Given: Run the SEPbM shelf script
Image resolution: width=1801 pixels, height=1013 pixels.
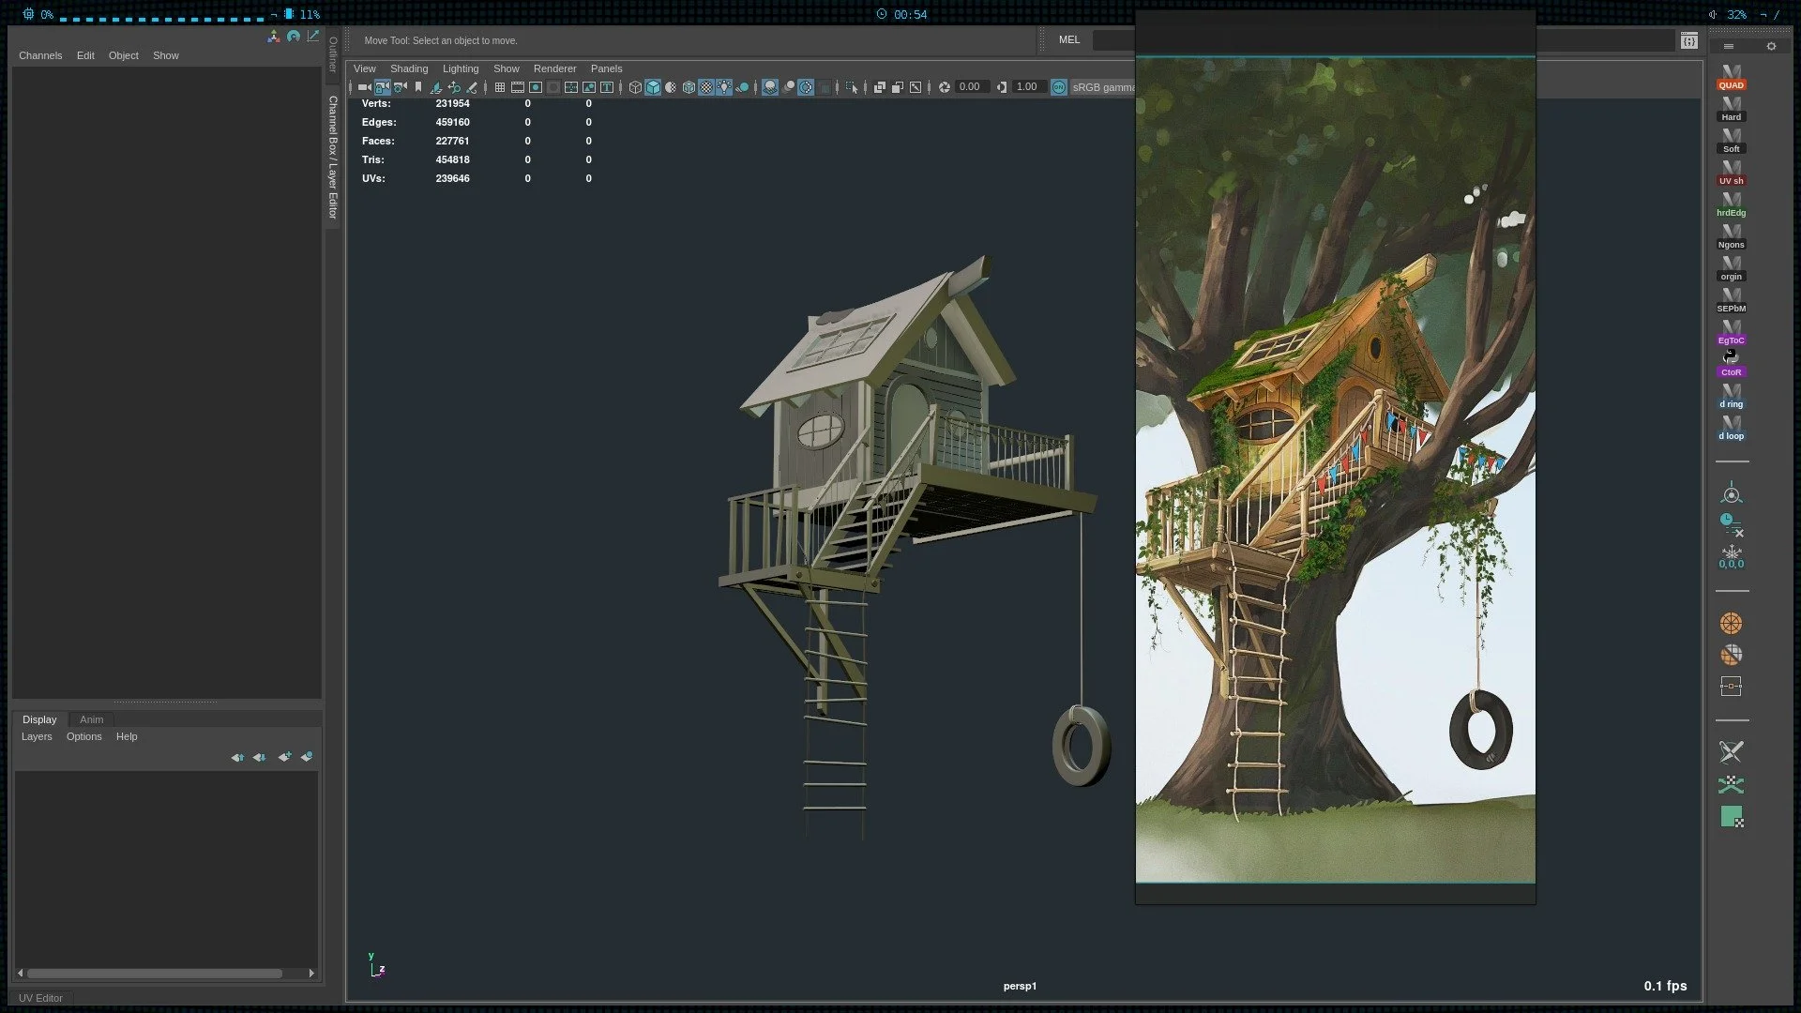Looking at the screenshot, I should pos(1731,301).
